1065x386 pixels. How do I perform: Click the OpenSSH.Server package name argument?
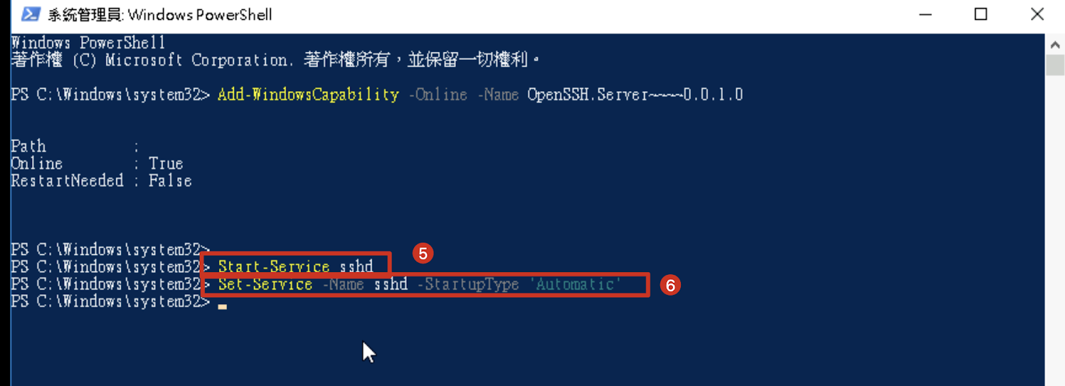point(634,95)
